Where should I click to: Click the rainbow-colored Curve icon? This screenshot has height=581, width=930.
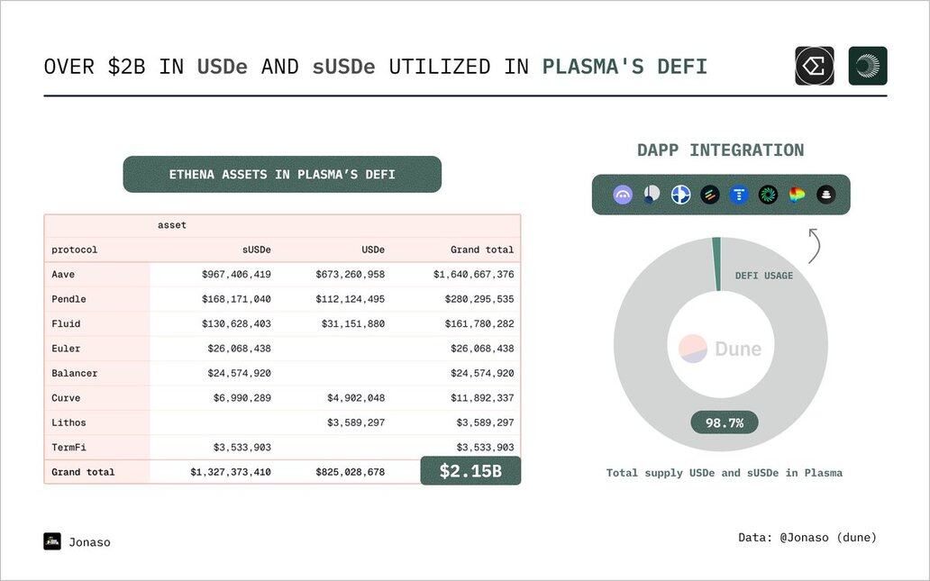[x=797, y=195]
